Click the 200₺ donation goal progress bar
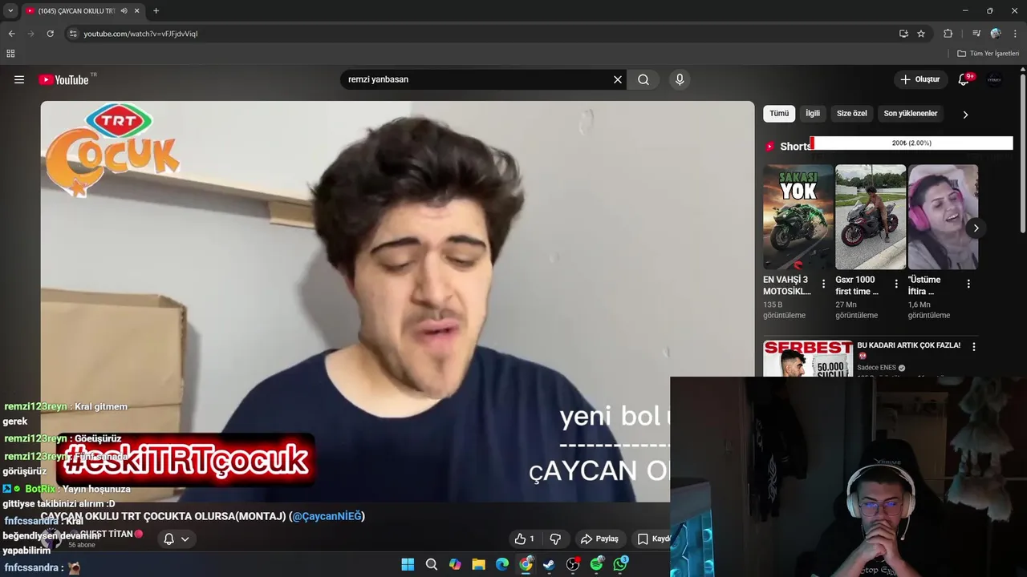Viewport: 1027px width, 577px height. pos(911,143)
